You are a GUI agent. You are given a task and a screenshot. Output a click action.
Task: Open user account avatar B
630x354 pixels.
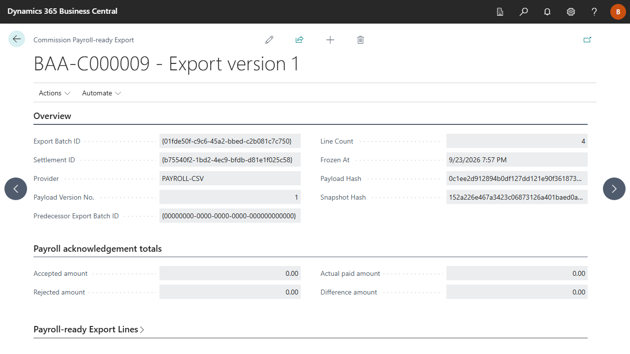coord(618,12)
